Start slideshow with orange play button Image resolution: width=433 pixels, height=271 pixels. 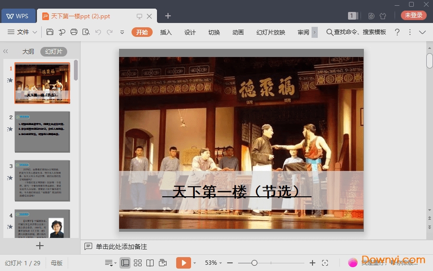click(184, 263)
